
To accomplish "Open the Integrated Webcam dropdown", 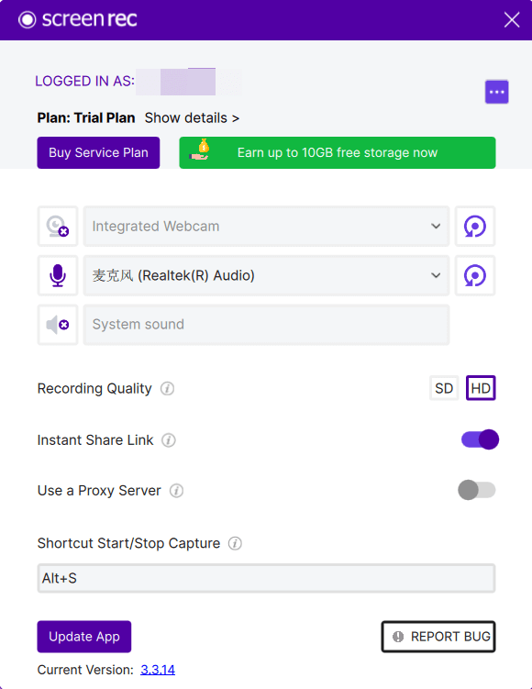I will click(266, 227).
